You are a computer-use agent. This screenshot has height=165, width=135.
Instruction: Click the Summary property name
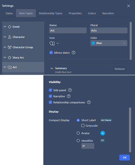point(61,68)
